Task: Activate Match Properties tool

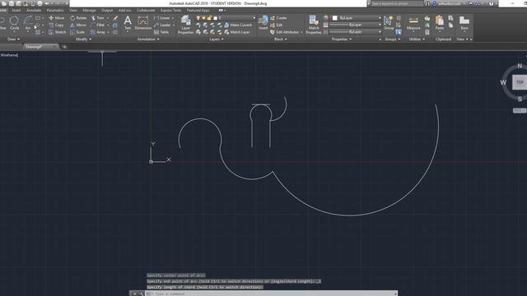Action: pyautogui.click(x=314, y=25)
